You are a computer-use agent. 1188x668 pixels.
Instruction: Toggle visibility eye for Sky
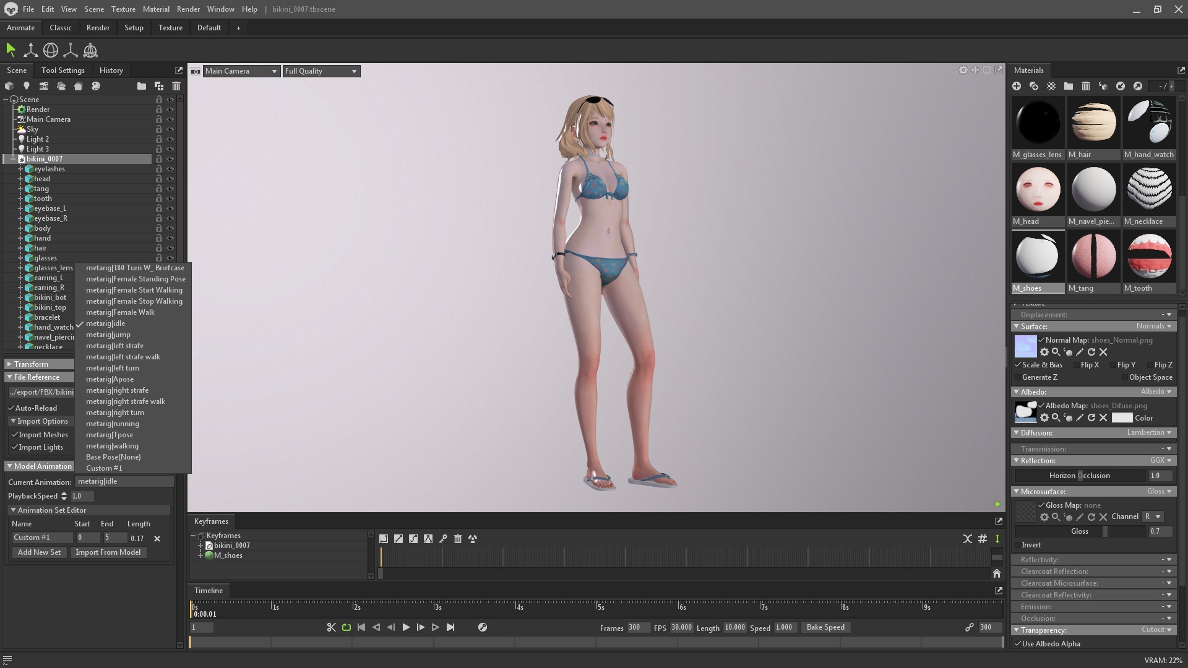point(170,129)
